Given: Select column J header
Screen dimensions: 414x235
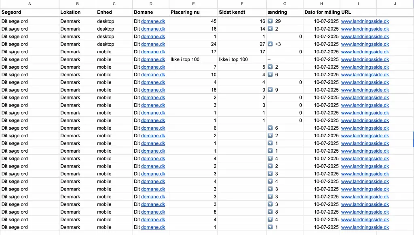Looking at the screenshot, I should (395, 4).
